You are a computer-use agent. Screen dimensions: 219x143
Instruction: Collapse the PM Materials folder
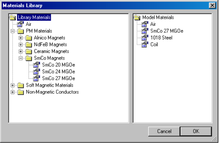(13, 31)
